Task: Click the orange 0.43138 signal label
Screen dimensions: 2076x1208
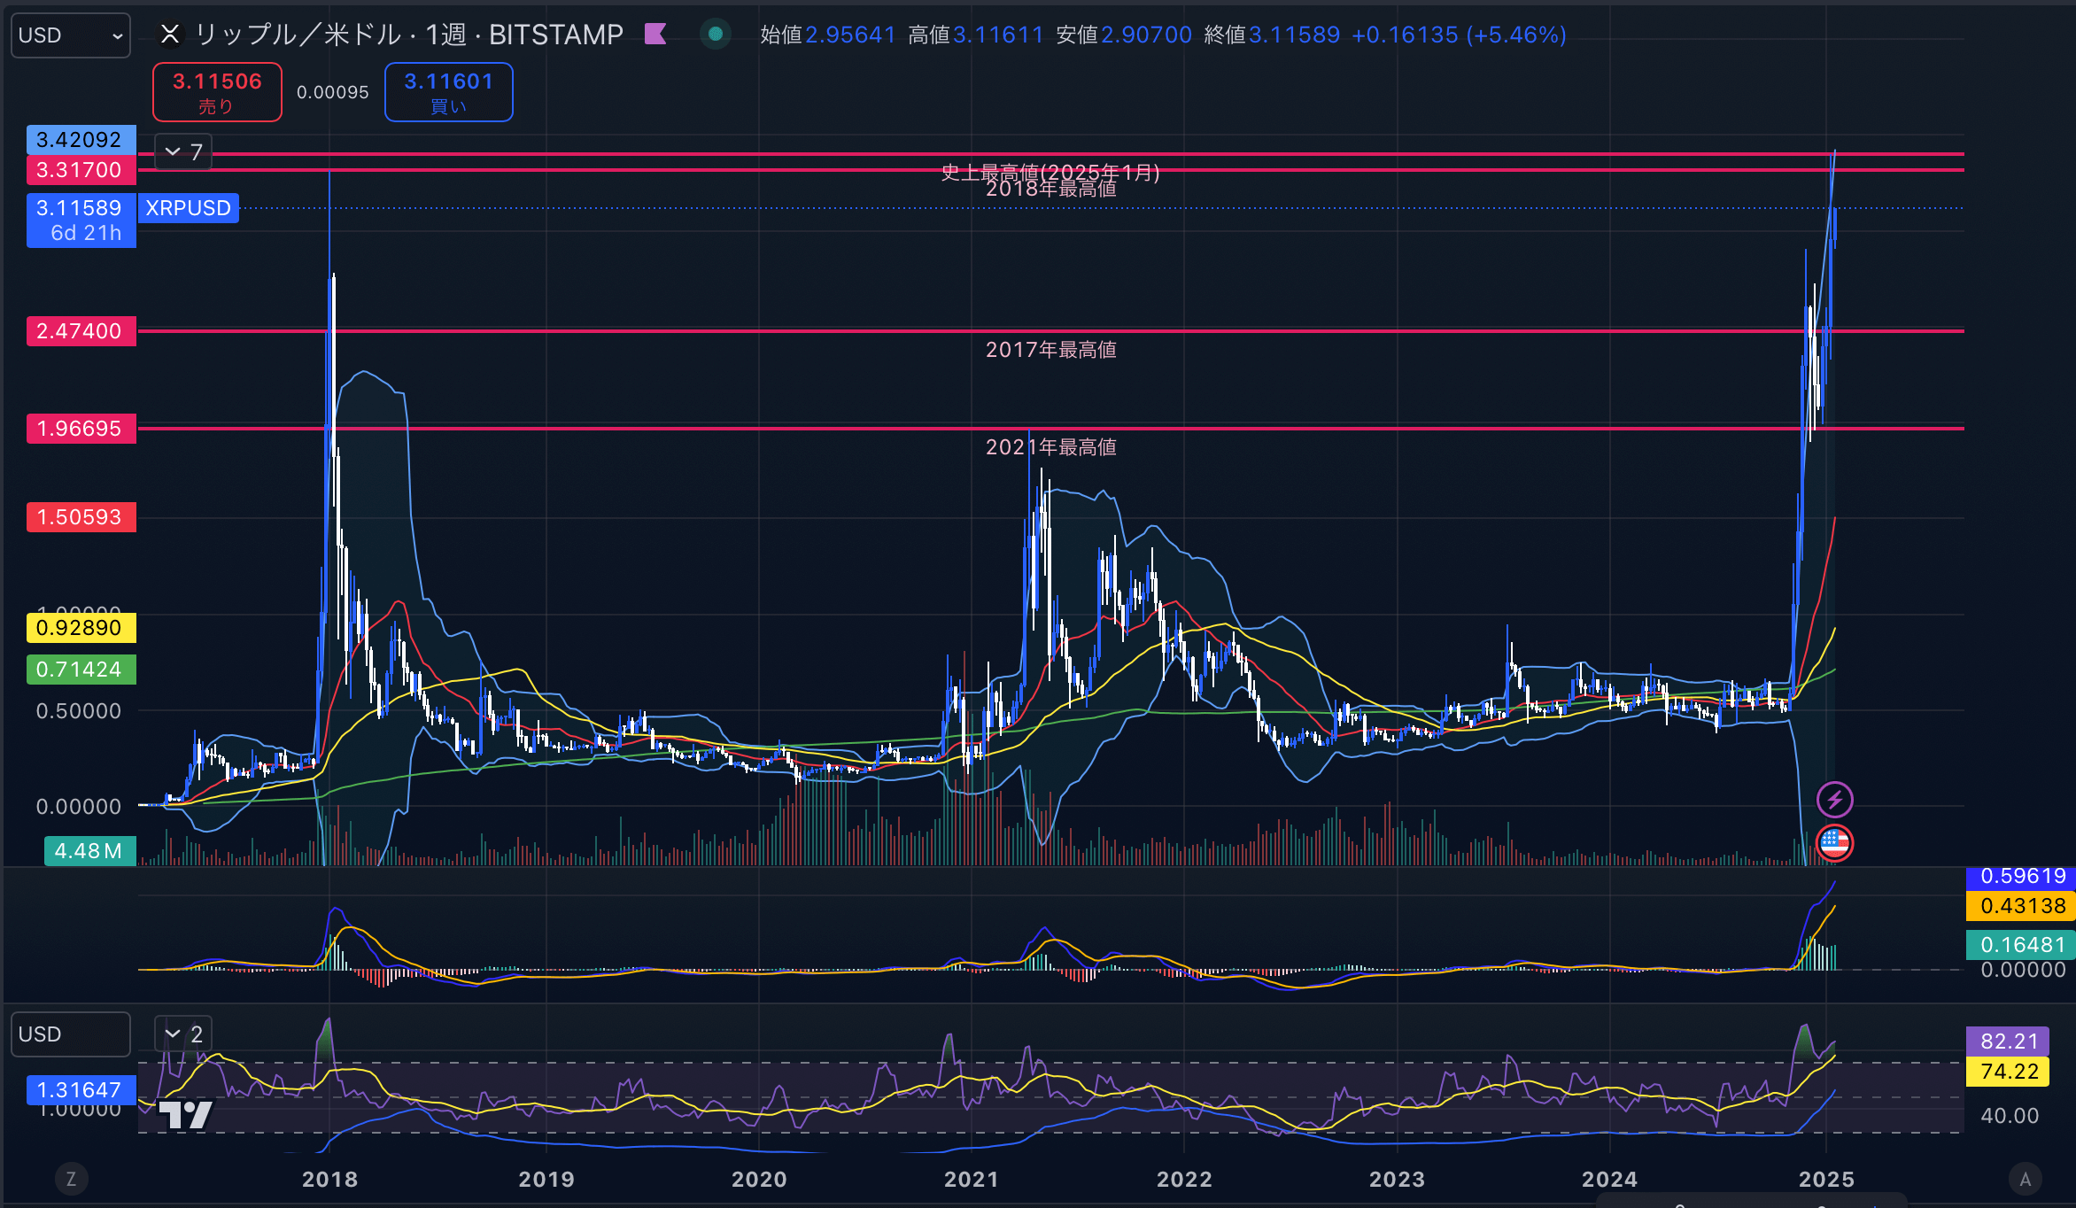Action: tap(2020, 906)
